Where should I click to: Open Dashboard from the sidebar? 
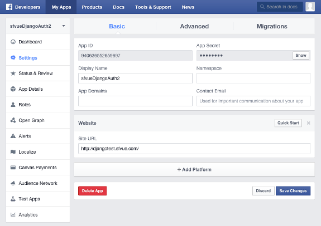(38, 42)
